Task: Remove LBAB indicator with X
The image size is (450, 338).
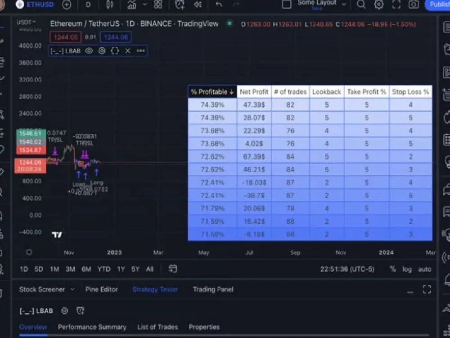Action: pyautogui.click(x=128, y=51)
